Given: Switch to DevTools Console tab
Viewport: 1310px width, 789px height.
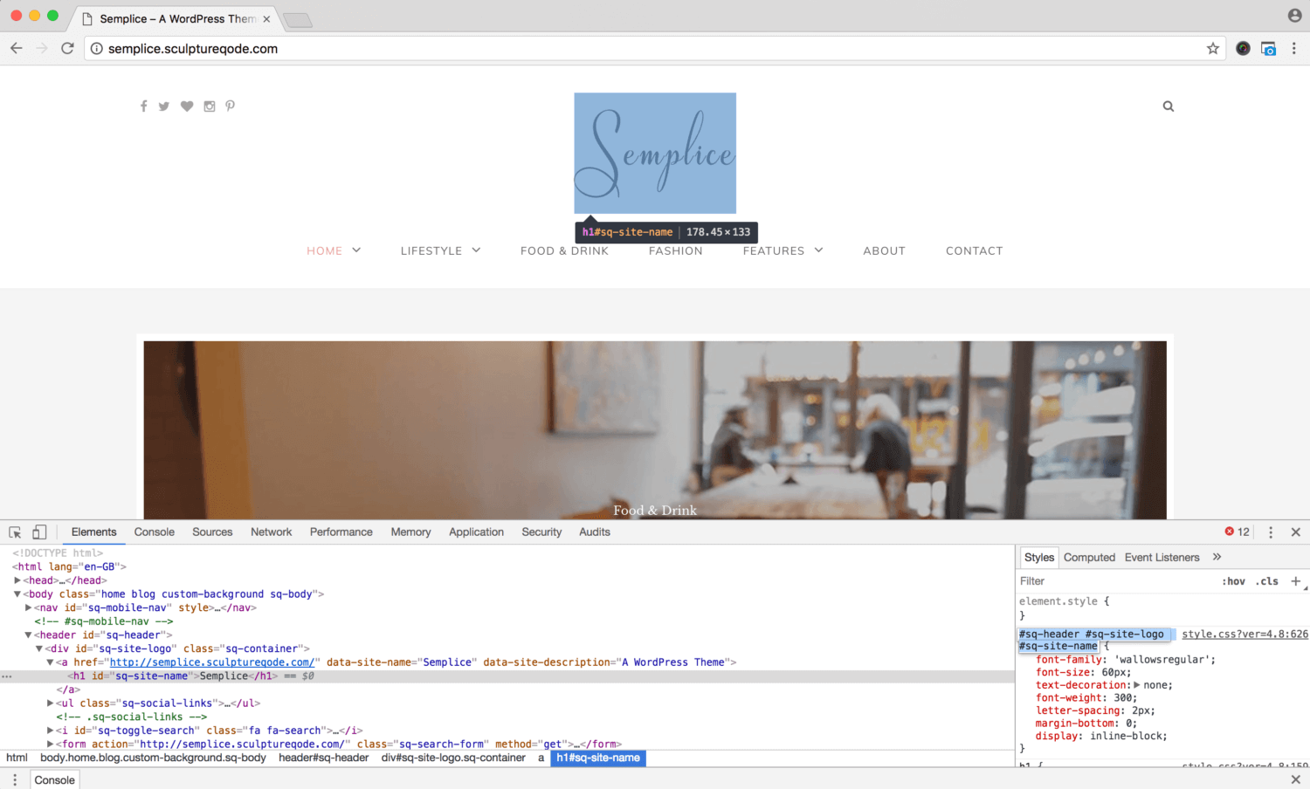Looking at the screenshot, I should click(x=155, y=532).
